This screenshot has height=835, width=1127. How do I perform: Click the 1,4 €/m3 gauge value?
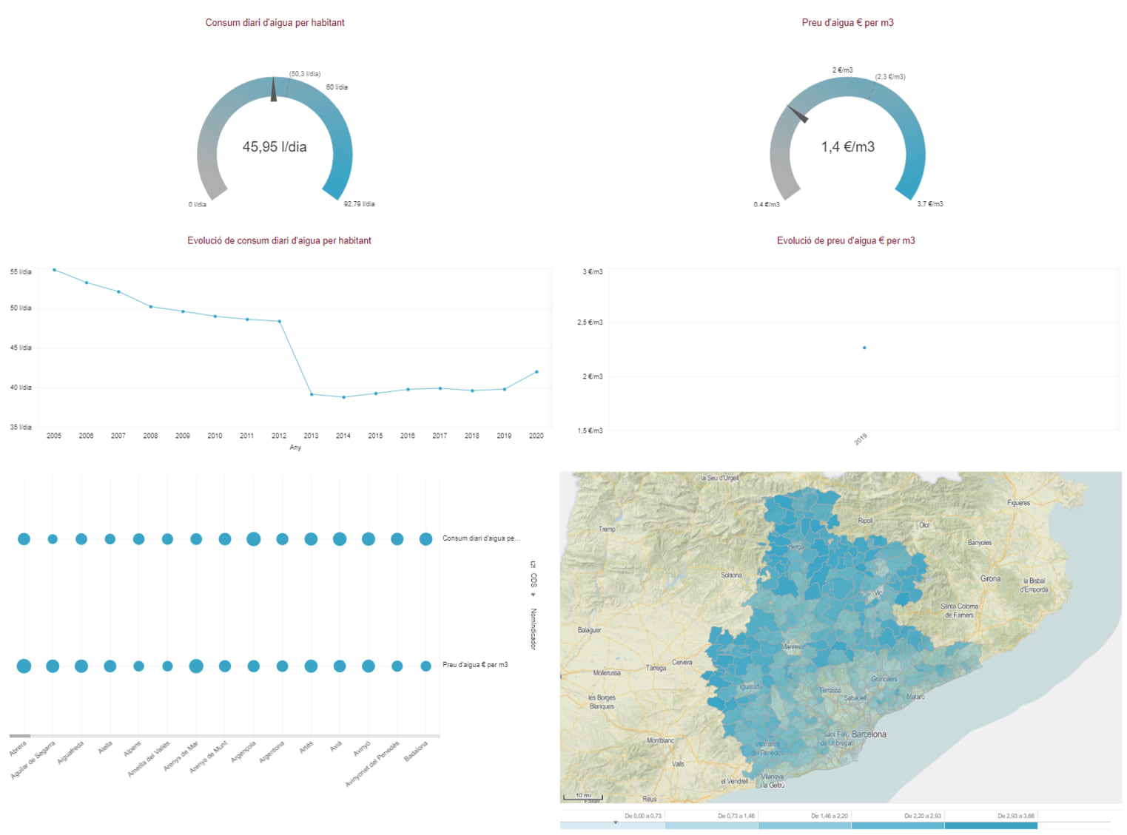pyautogui.click(x=848, y=146)
